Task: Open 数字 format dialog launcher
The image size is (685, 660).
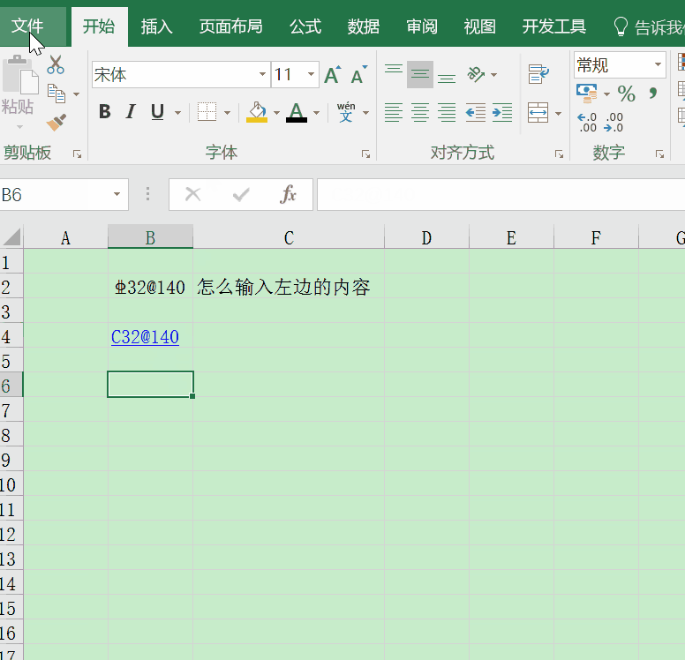Action: [x=659, y=154]
